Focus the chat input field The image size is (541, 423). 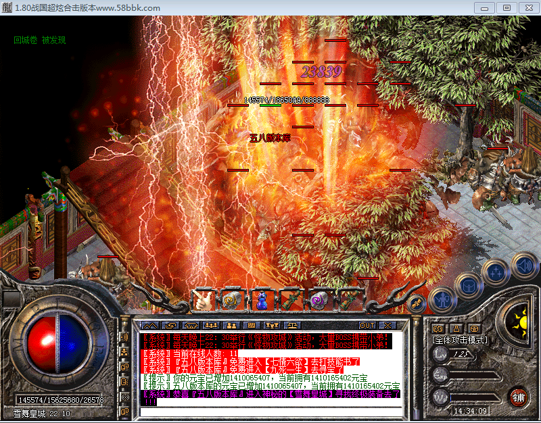271,412
